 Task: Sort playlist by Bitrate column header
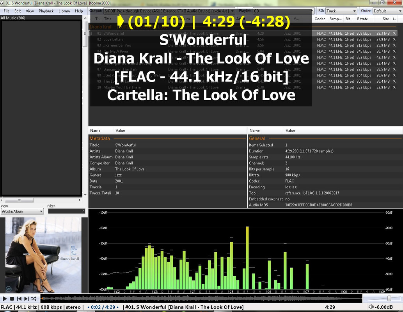(362, 19)
